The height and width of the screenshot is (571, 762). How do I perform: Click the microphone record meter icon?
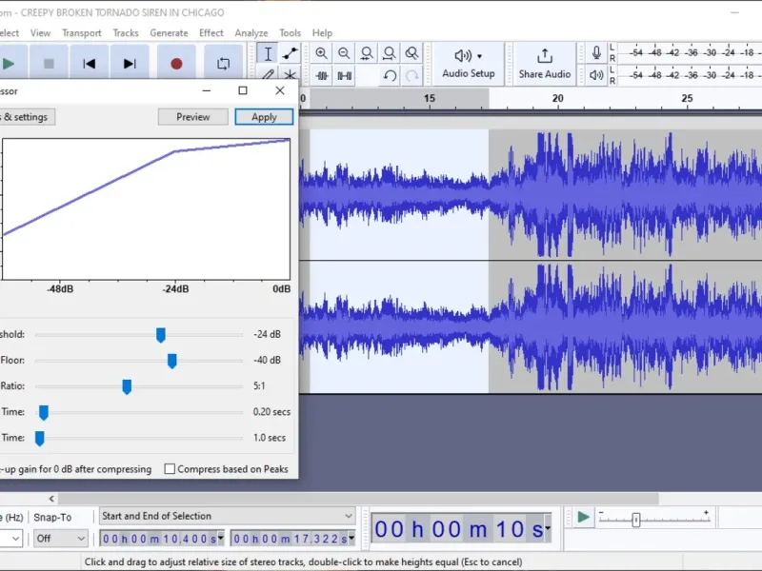596,52
